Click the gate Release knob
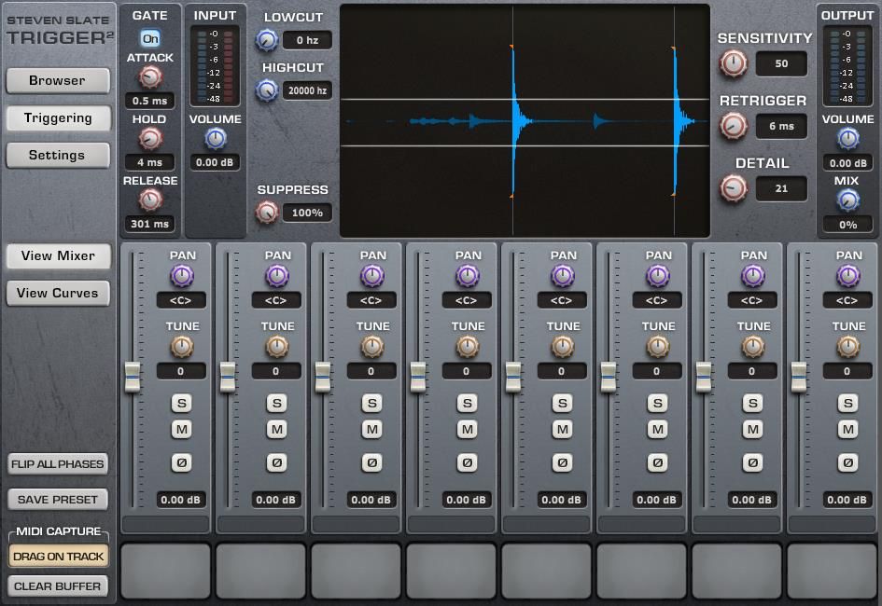Image resolution: width=882 pixels, height=606 pixels. click(x=150, y=200)
